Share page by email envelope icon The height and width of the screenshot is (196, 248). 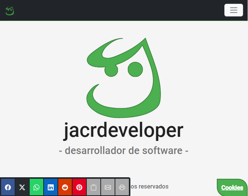pyautogui.click(x=108, y=187)
